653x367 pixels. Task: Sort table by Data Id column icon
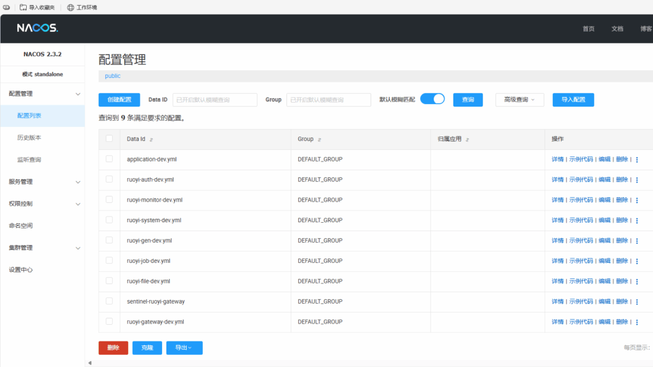coord(151,139)
